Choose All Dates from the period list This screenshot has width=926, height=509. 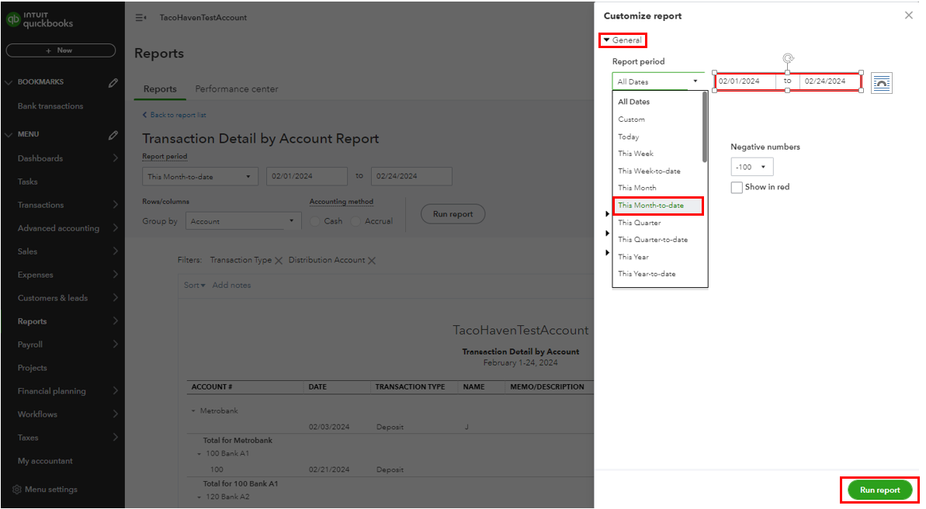pos(657,102)
